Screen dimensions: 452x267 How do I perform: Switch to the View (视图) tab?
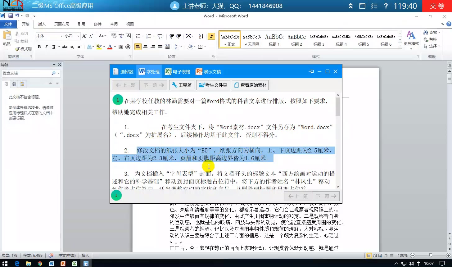coord(130,24)
